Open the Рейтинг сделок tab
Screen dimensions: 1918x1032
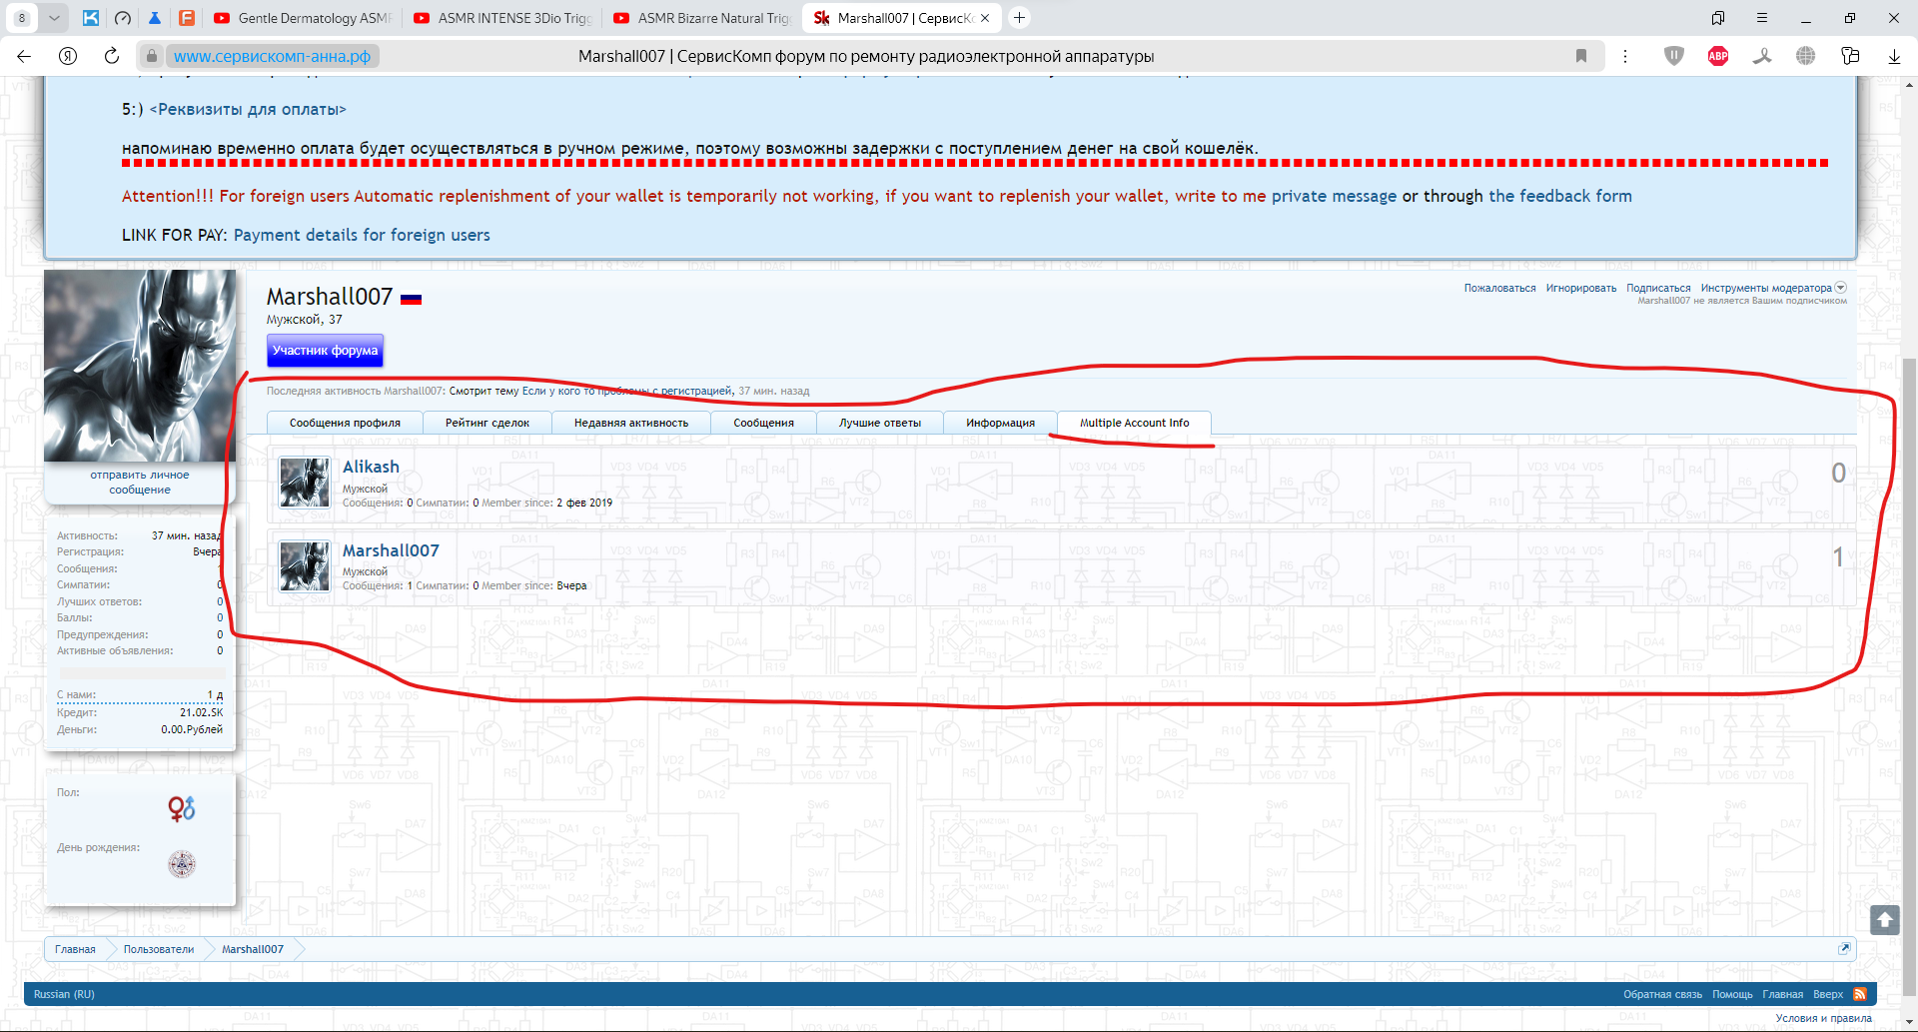486,423
